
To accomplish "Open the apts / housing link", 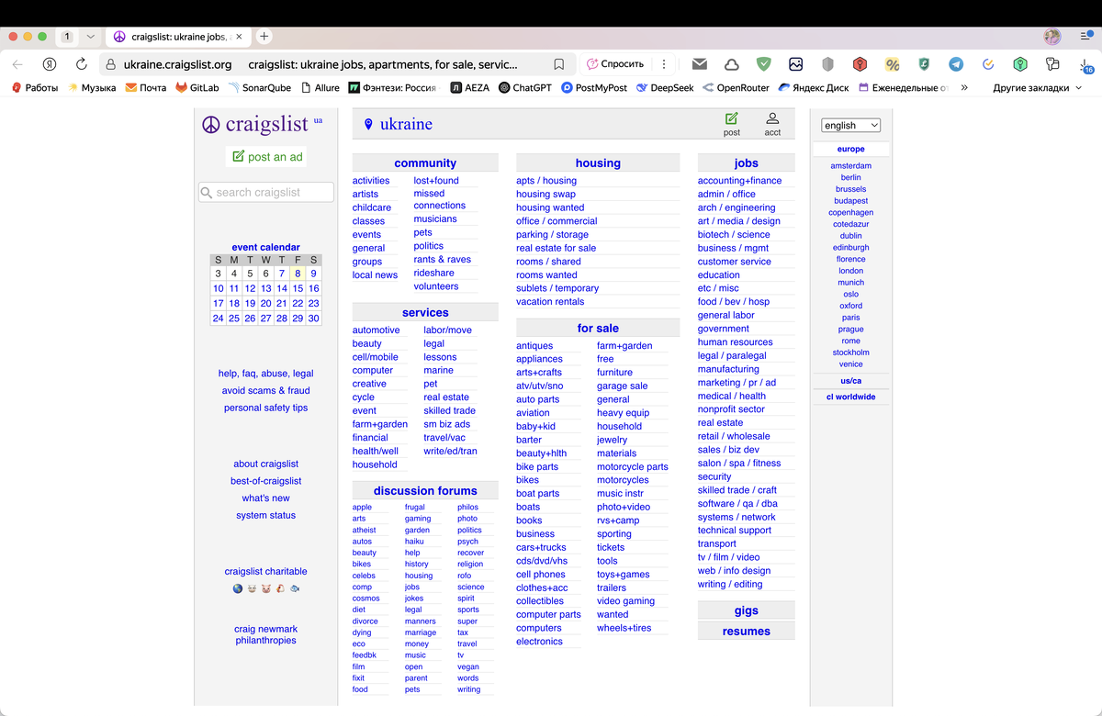I will click(x=546, y=181).
